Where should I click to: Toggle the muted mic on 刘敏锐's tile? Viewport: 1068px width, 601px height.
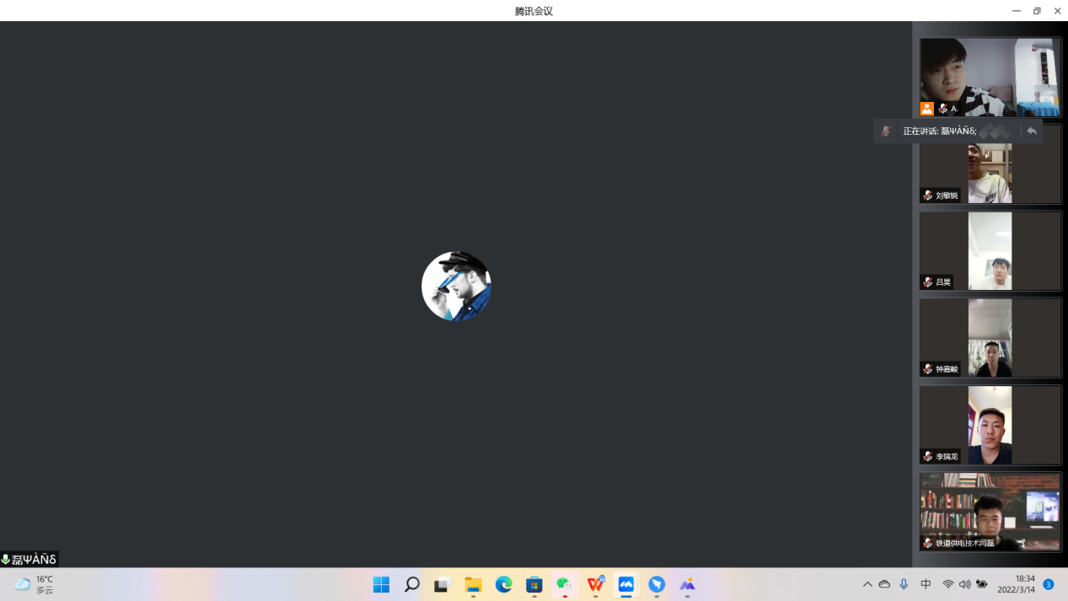(x=928, y=196)
